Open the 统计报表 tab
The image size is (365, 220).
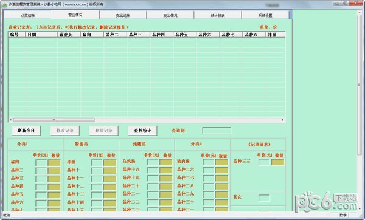[x=218, y=15]
